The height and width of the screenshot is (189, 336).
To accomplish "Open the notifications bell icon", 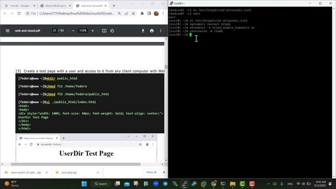I will pyautogui.click(x=330, y=184).
